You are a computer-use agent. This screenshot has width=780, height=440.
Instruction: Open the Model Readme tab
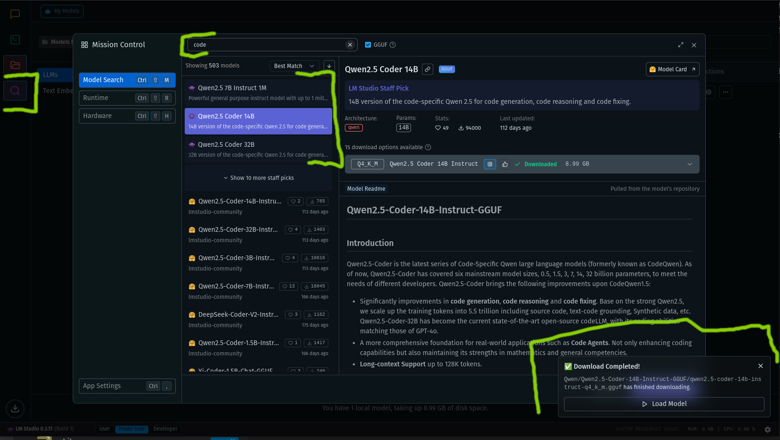366,189
